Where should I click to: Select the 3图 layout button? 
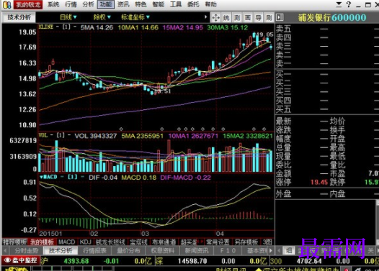point(267,242)
